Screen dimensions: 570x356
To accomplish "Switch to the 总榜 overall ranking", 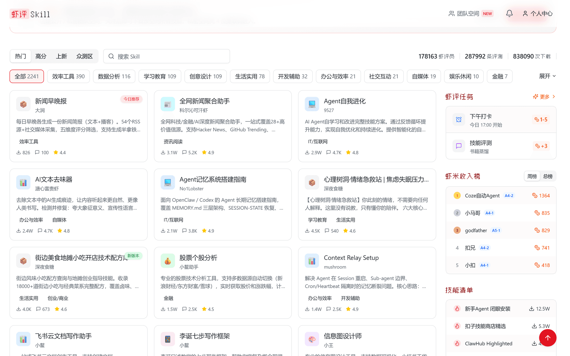I will [x=548, y=176].
